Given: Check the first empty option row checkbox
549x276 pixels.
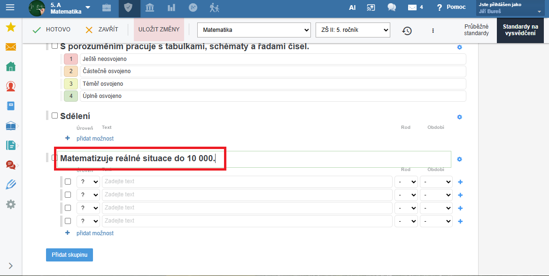Looking at the screenshot, I should point(68,182).
